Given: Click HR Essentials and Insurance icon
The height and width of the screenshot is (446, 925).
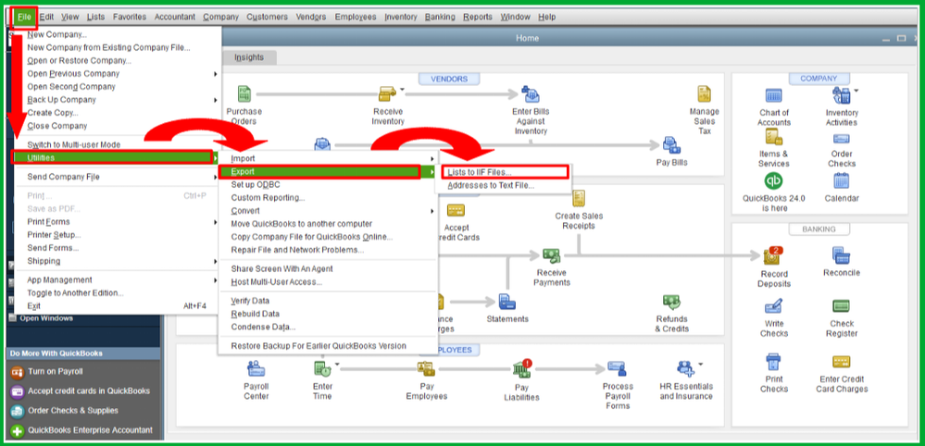Looking at the screenshot, I should click(x=685, y=369).
